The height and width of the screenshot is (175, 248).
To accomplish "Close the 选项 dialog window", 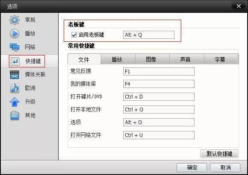I will click(x=239, y=6).
